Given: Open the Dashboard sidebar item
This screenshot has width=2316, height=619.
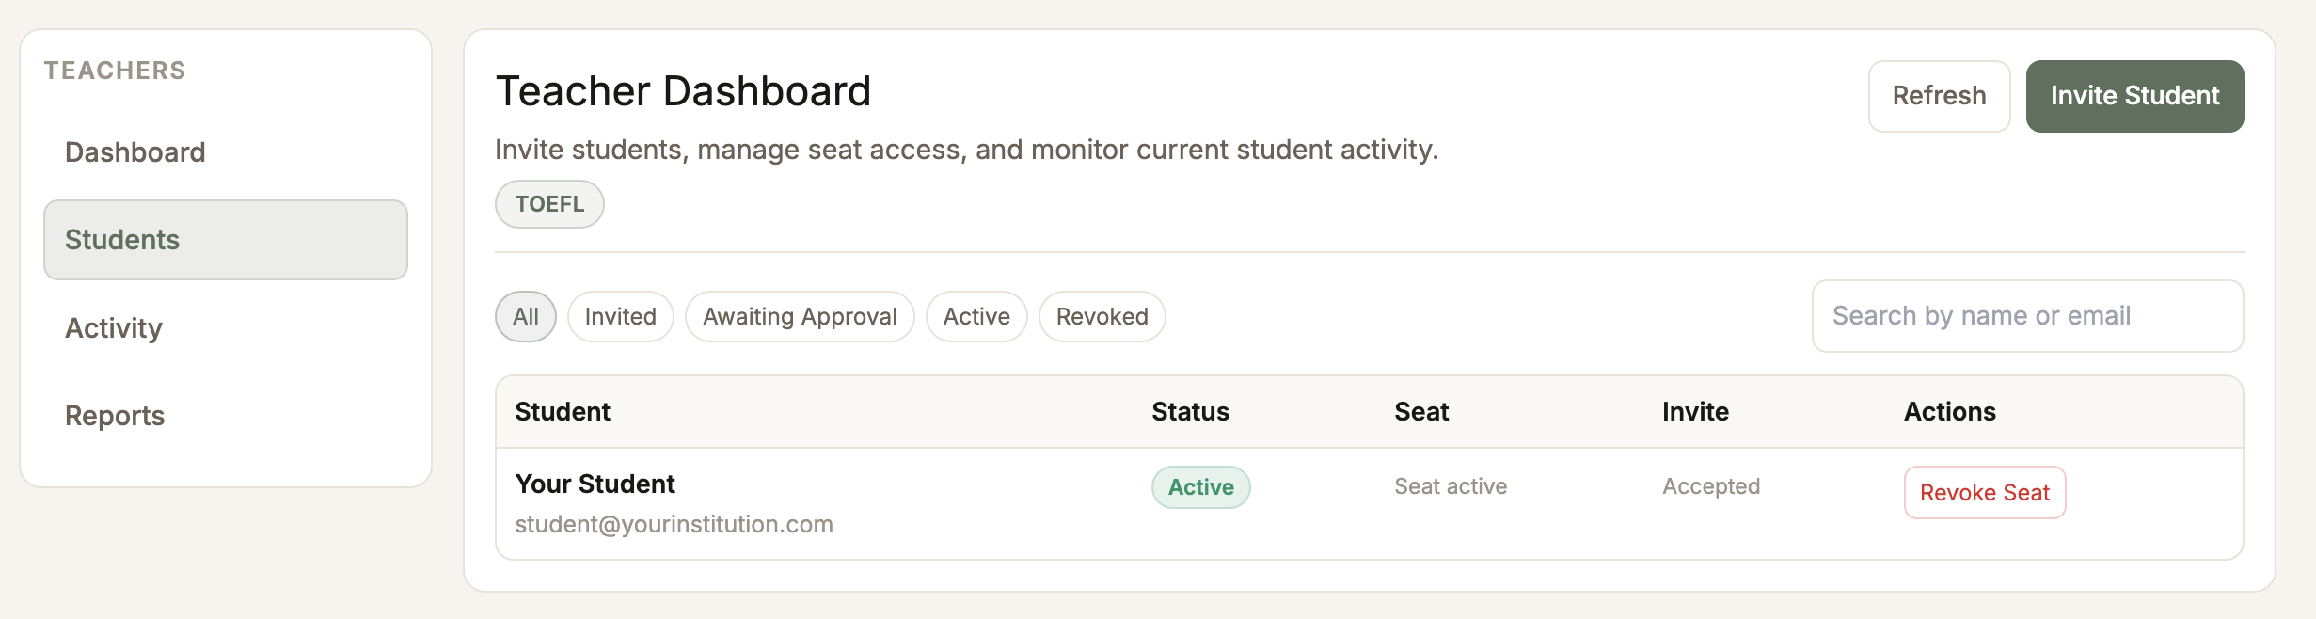Looking at the screenshot, I should pyautogui.click(x=135, y=152).
